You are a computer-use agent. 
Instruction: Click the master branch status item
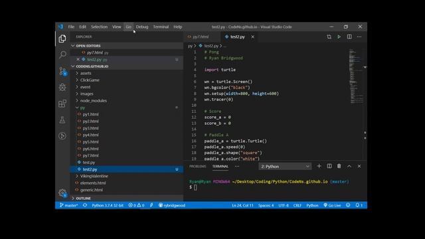[x=68, y=205]
